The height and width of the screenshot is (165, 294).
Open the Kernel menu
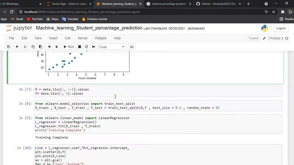click(83, 38)
